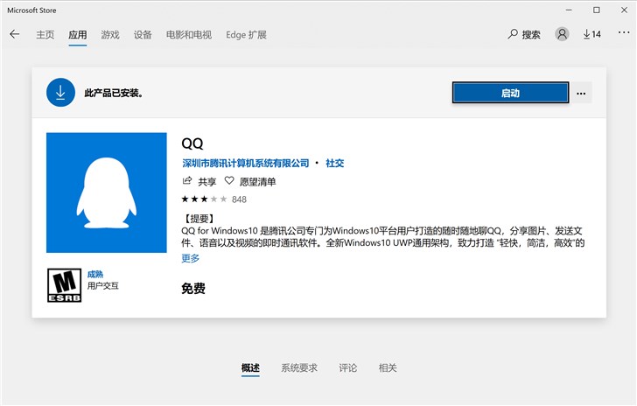
Task: Click the QQ app title
Action: [x=192, y=143]
